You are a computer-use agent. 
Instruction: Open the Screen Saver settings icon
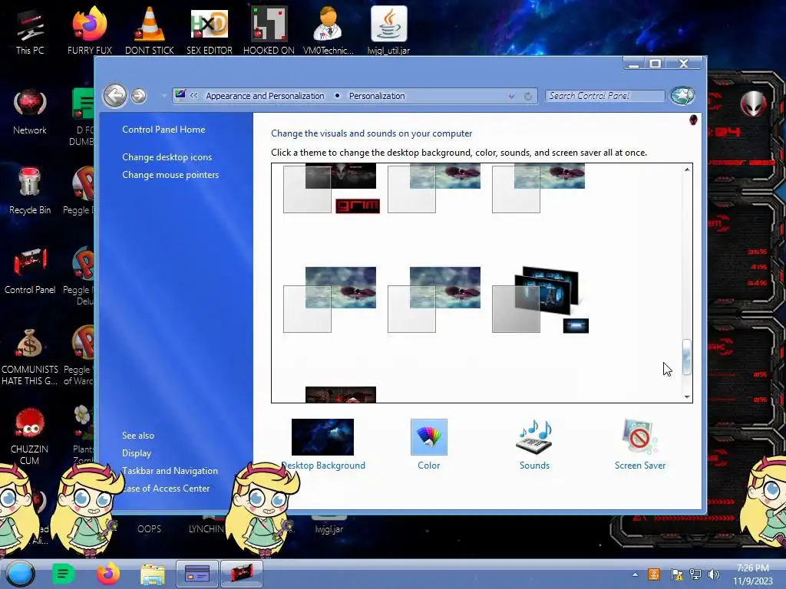coord(639,437)
